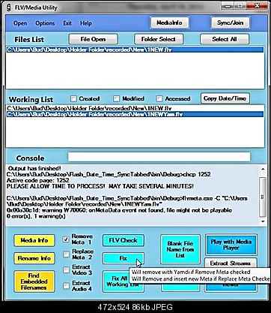Screen dimensions: 271x313
Task: Select the Exit menu item
Action: click(x=67, y=23)
